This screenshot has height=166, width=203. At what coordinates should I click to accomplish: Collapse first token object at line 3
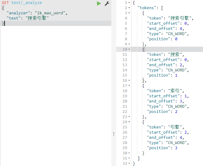pyautogui.click(x=129, y=13)
